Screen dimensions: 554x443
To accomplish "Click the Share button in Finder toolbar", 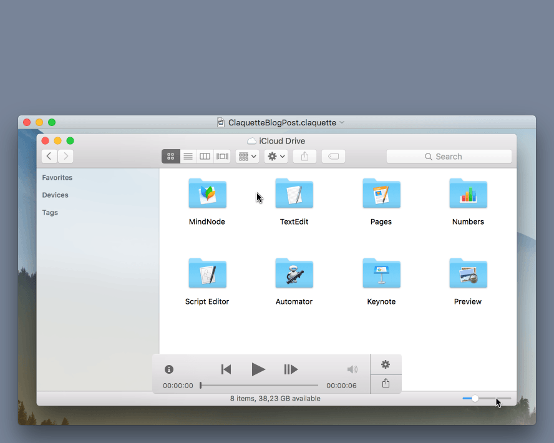I will pos(304,156).
